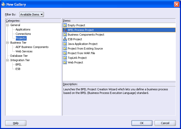181x129 pixels.
Task: Select the Empty Project item text
Action: pos(77,25)
